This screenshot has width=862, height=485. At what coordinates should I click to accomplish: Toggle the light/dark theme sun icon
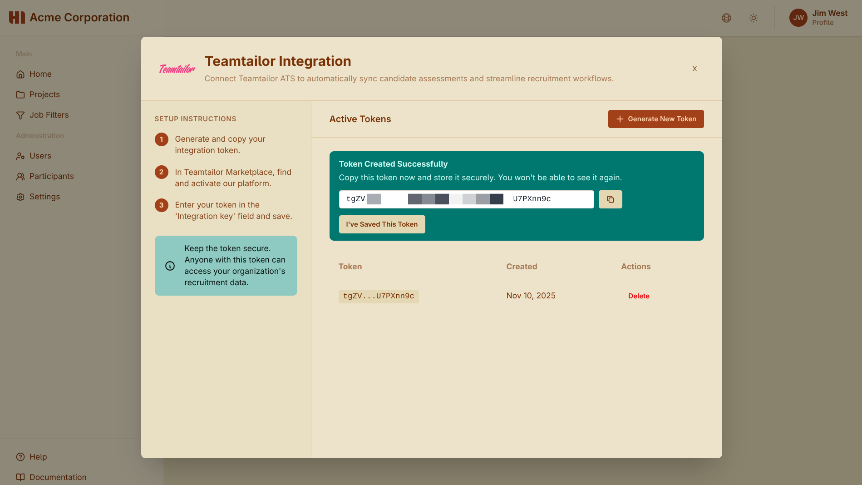pos(754,18)
